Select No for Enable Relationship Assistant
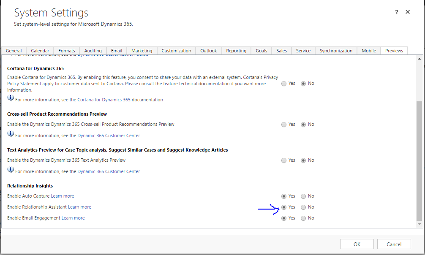 (303, 207)
